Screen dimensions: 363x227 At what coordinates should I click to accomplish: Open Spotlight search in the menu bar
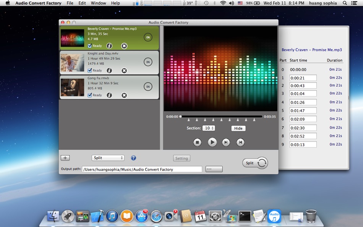tap(345, 3)
